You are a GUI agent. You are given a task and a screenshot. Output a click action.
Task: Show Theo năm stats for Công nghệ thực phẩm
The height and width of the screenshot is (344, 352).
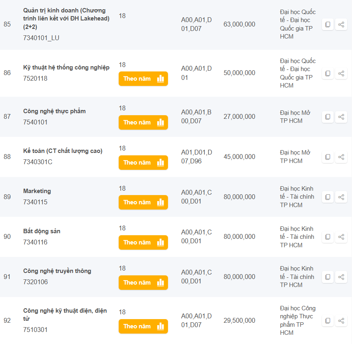[x=143, y=122]
